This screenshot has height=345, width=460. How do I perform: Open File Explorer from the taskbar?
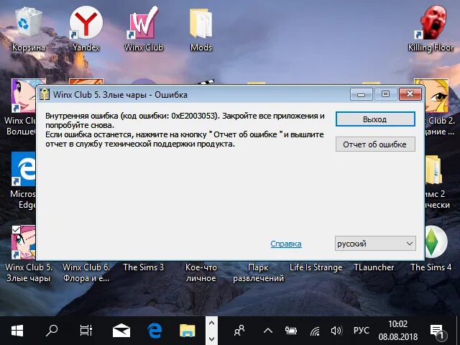[188, 331]
